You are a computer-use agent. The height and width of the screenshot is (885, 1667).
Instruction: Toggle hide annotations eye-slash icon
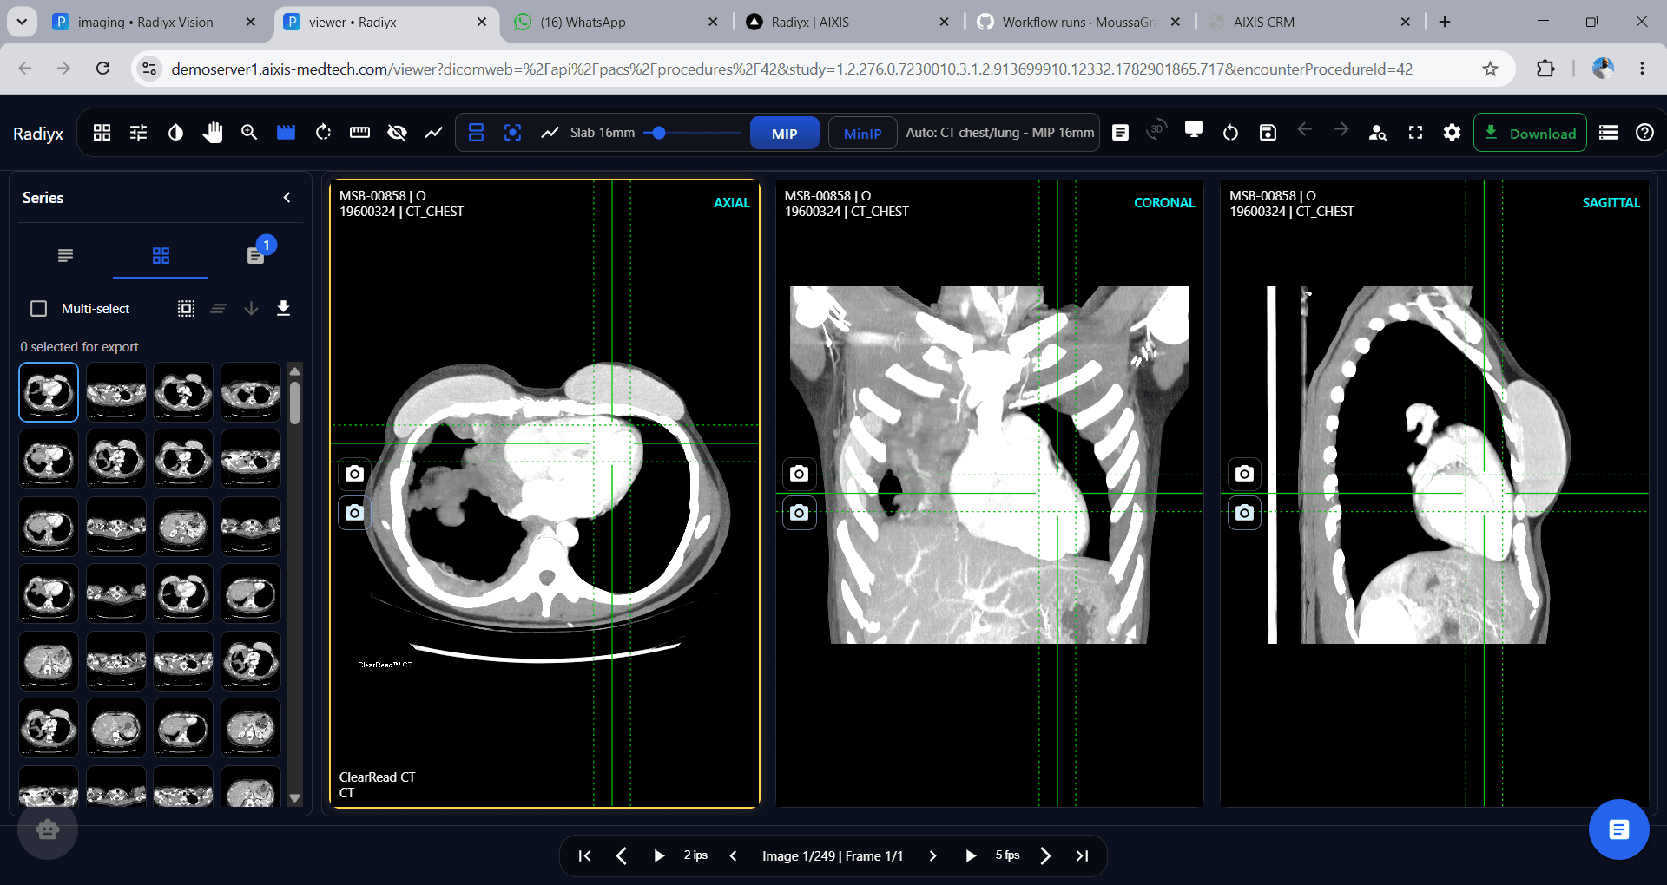[397, 133]
